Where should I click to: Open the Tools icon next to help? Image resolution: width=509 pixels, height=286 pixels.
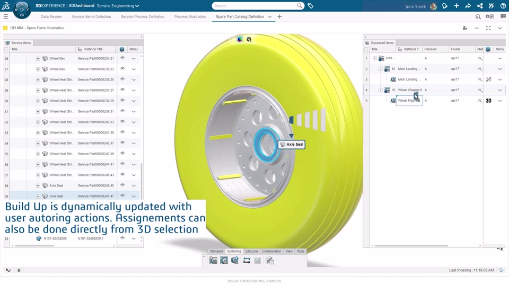coord(492,6)
